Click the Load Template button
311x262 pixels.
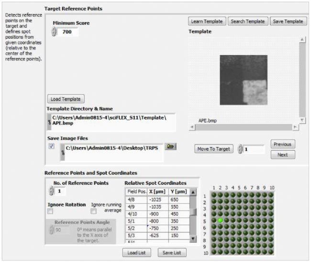(66, 99)
